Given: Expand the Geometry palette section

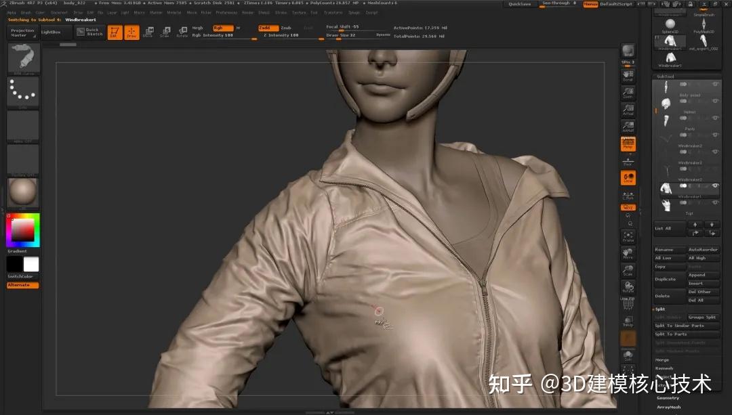Looking at the screenshot, I should tap(668, 398).
